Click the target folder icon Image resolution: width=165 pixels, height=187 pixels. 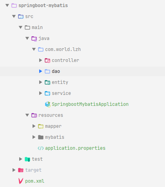click(21, 170)
